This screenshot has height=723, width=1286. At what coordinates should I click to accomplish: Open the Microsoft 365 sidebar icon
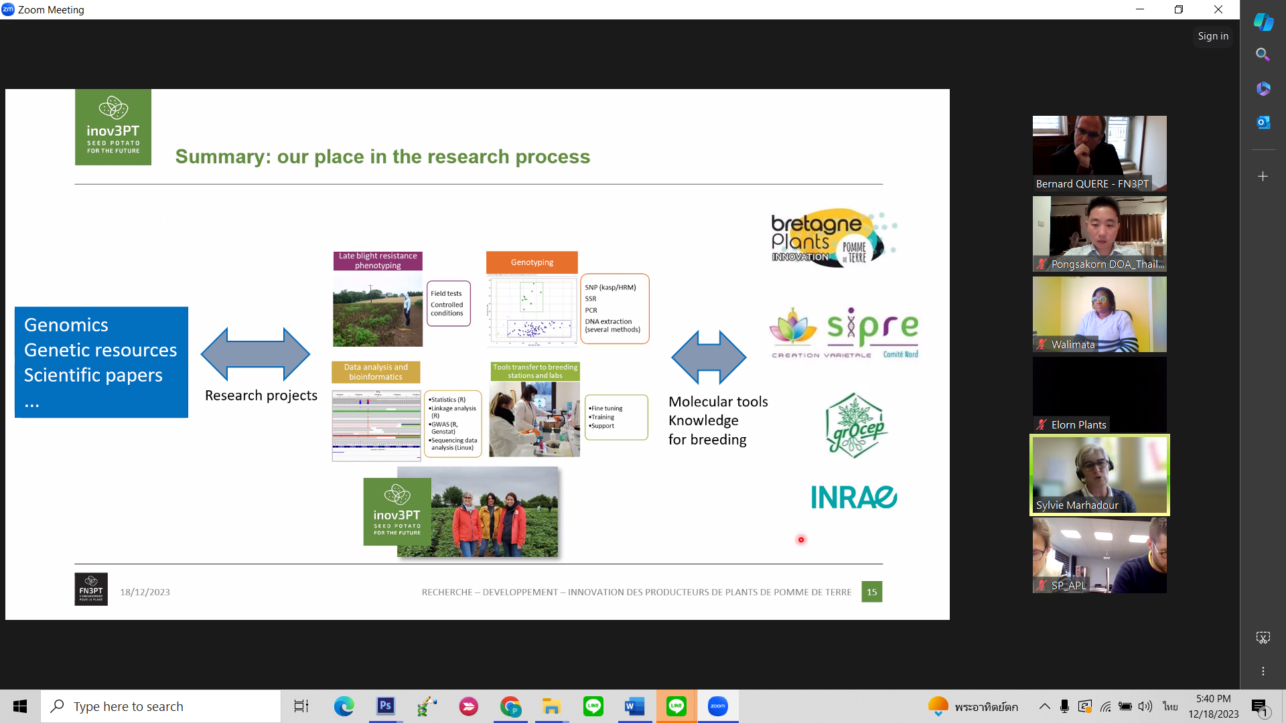point(1263,88)
